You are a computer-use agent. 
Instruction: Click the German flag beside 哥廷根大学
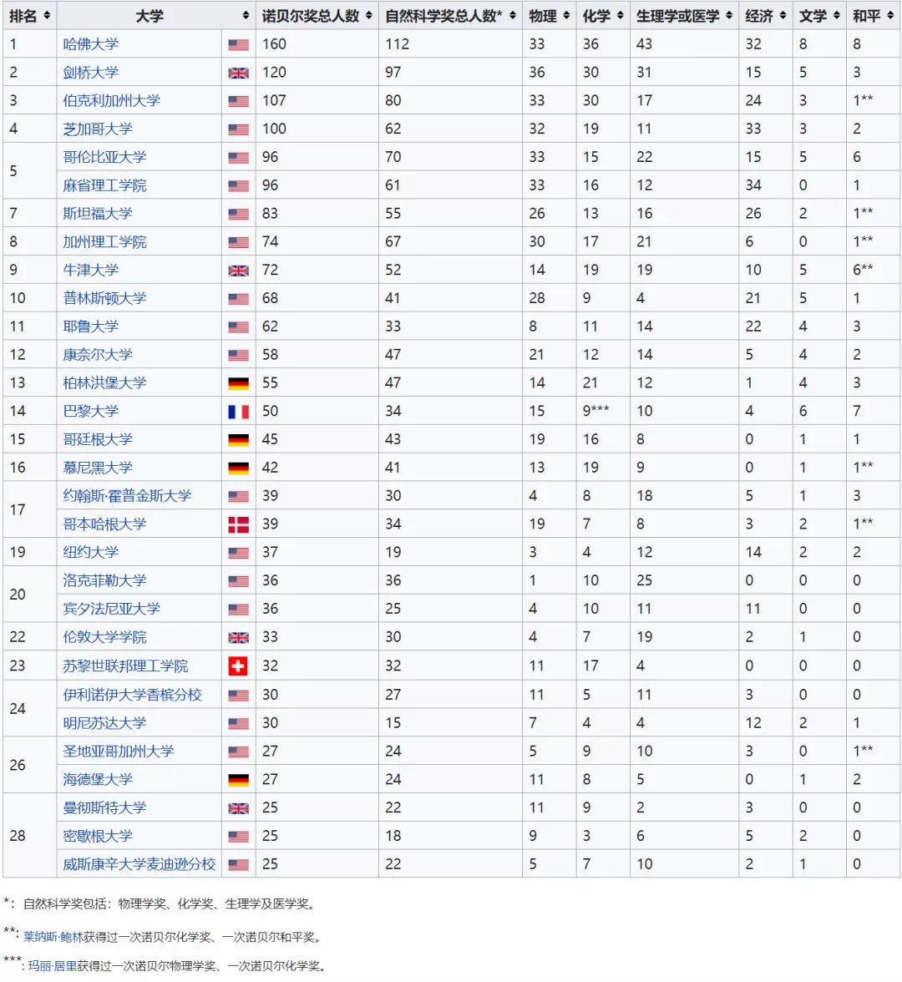point(238,439)
